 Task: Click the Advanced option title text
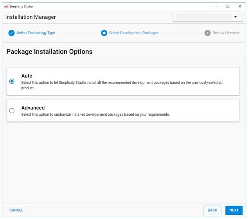click(x=33, y=108)
